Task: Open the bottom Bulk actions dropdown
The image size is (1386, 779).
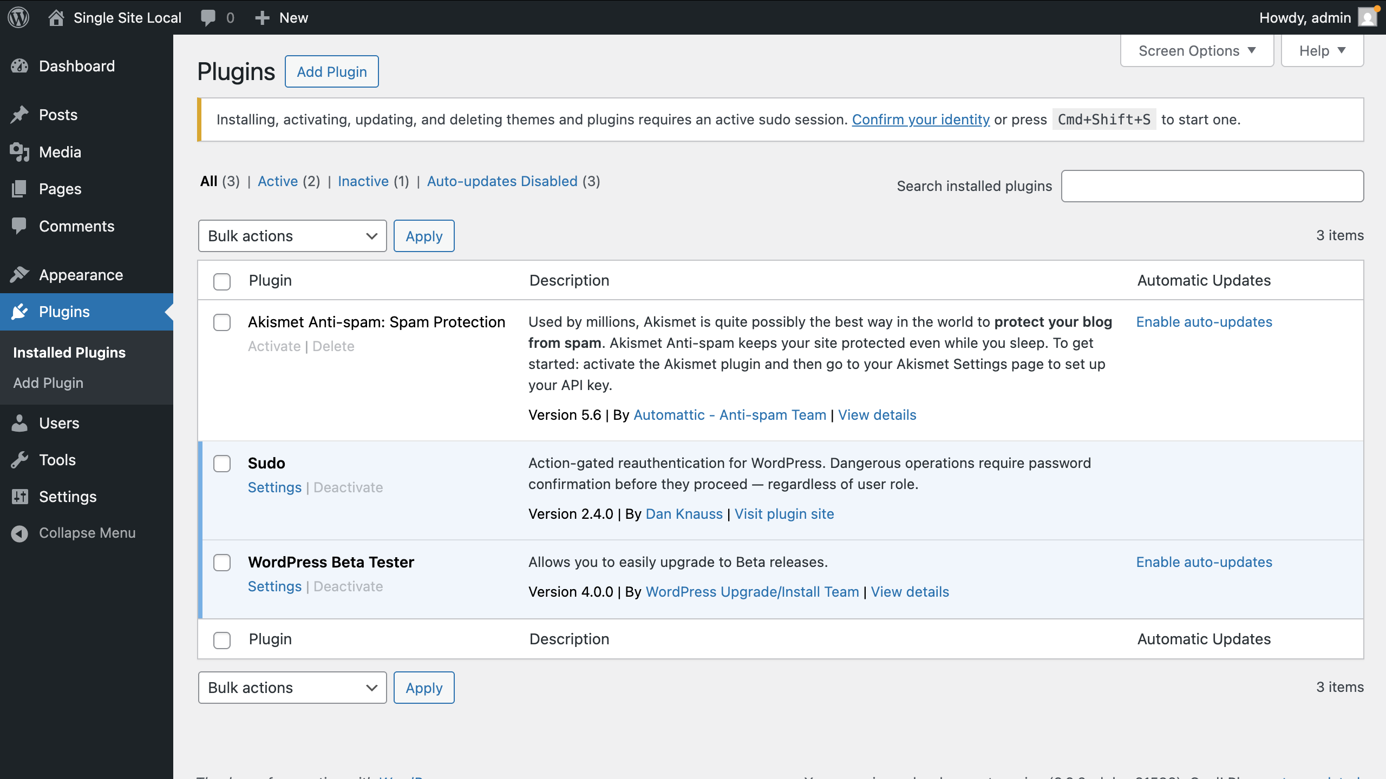Action: point(292,688)
